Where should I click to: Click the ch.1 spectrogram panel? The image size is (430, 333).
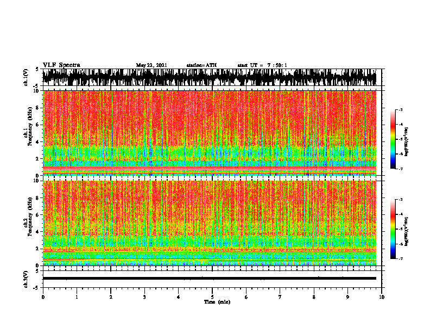pos(210,133)
